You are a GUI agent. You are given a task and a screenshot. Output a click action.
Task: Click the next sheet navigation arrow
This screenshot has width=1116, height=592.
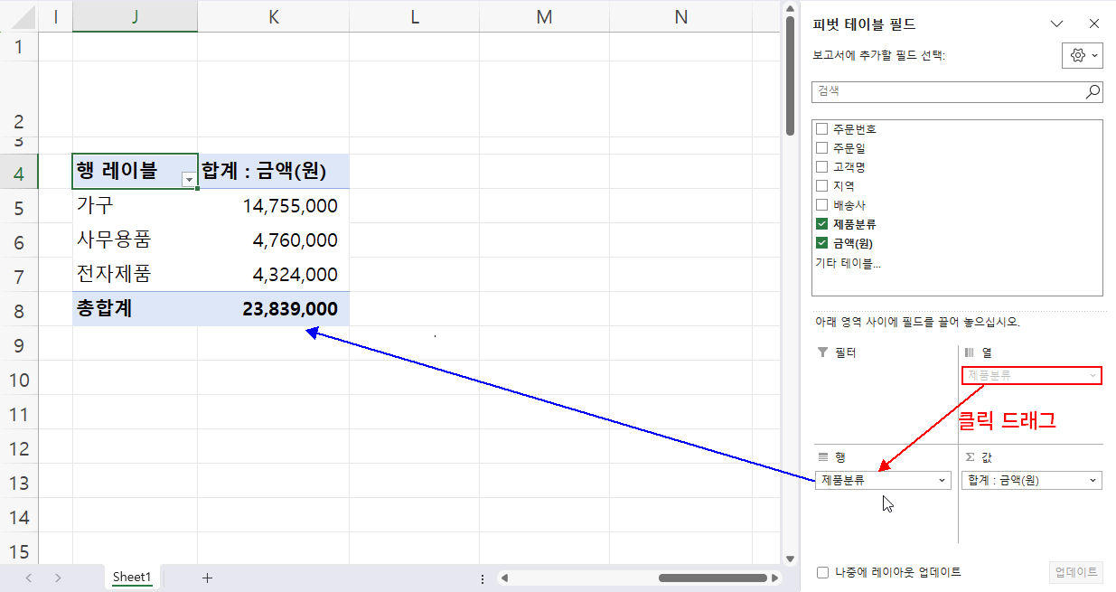pos(57,577)
